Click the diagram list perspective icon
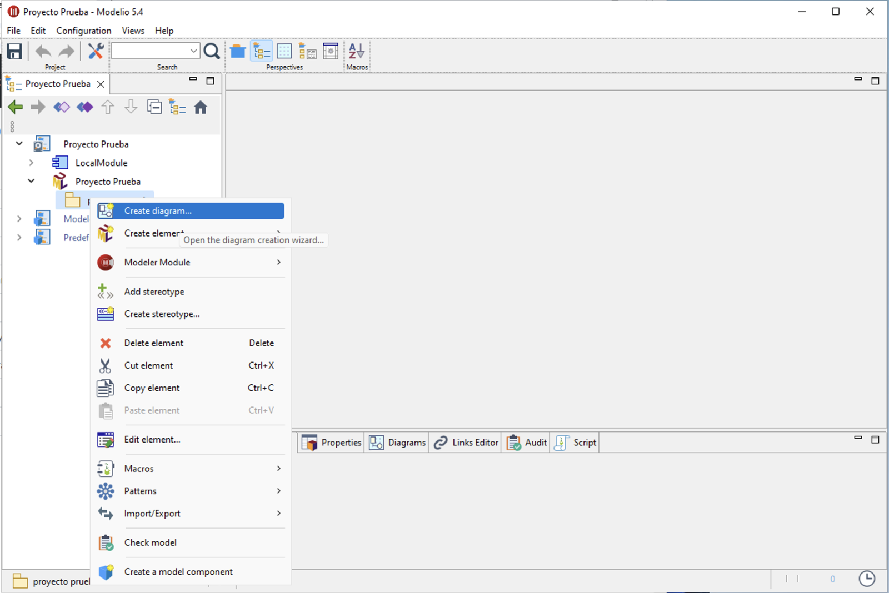Screen dimensions: 889x593 tap(308, 51)
